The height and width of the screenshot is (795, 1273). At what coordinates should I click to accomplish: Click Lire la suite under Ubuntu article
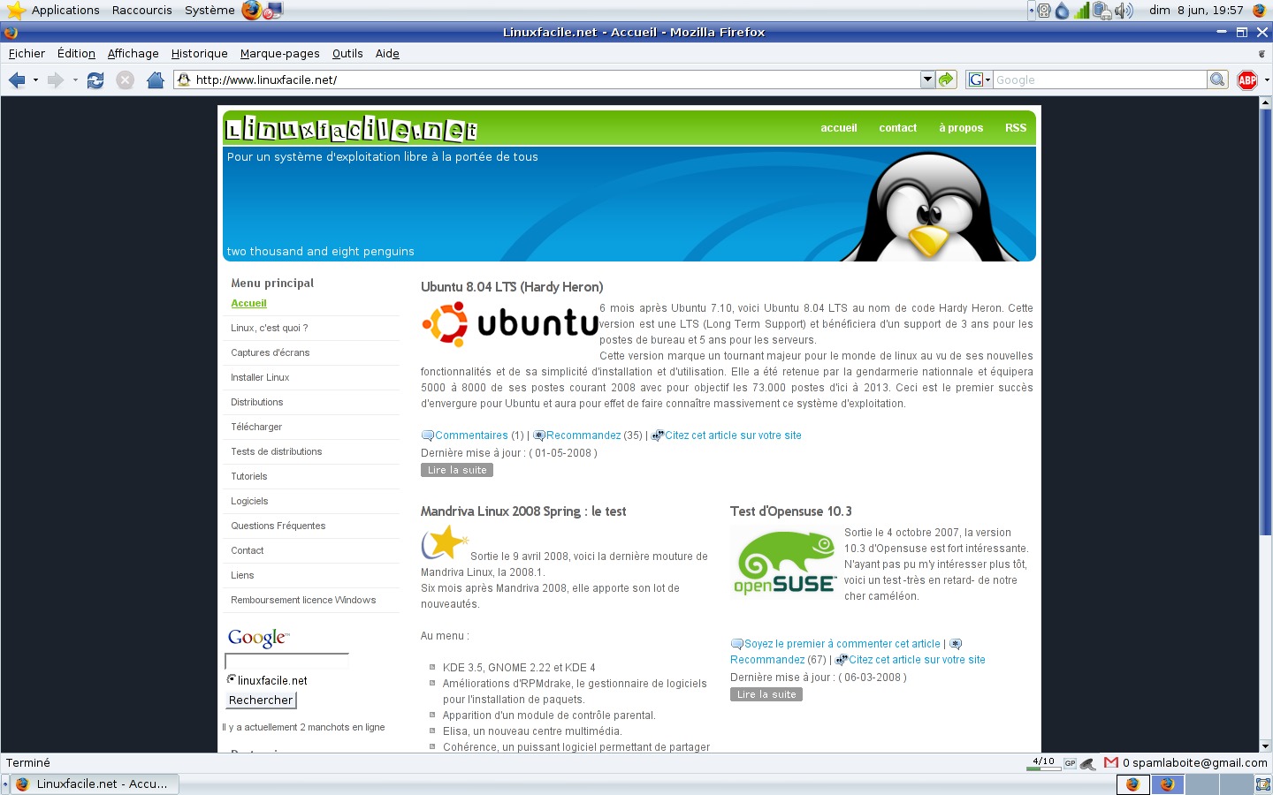457,470
